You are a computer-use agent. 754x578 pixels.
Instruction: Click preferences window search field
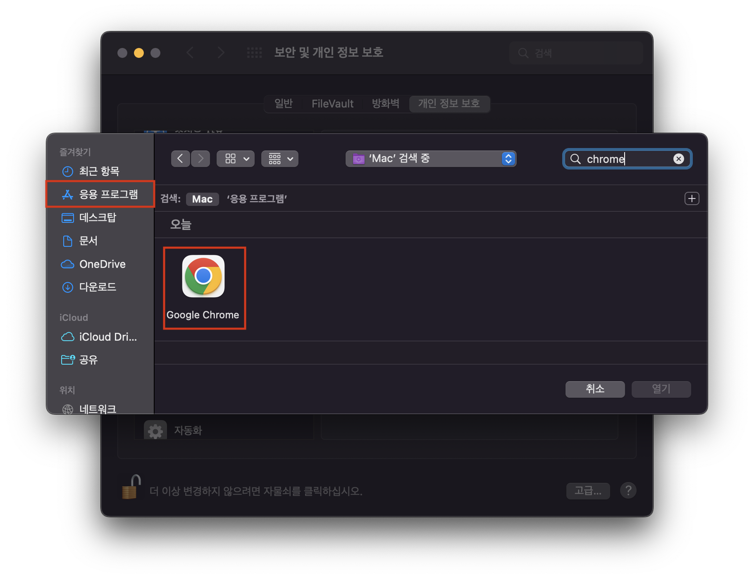click(x=576, y=53)
